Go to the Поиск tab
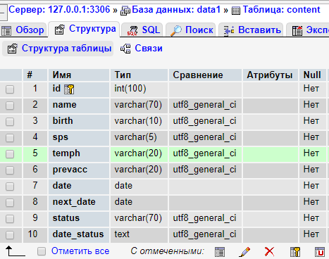 (x=191, y=30)
